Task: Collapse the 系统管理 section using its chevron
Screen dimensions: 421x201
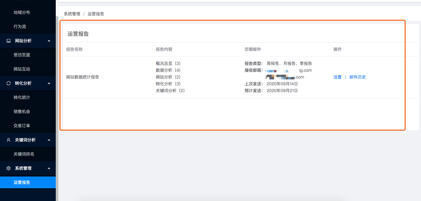Action: tap(49, 168)
